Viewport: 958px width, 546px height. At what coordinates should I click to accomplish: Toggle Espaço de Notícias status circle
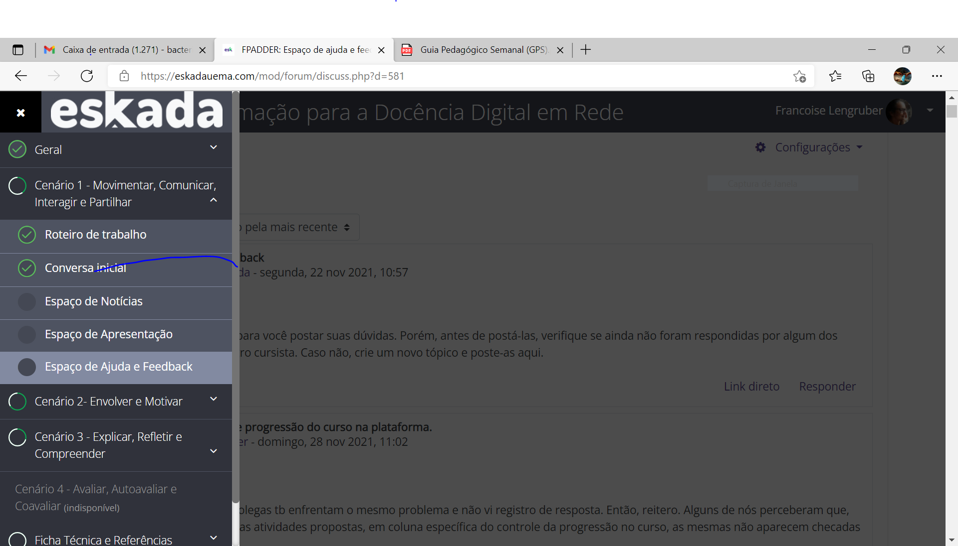tap(27, 301)
